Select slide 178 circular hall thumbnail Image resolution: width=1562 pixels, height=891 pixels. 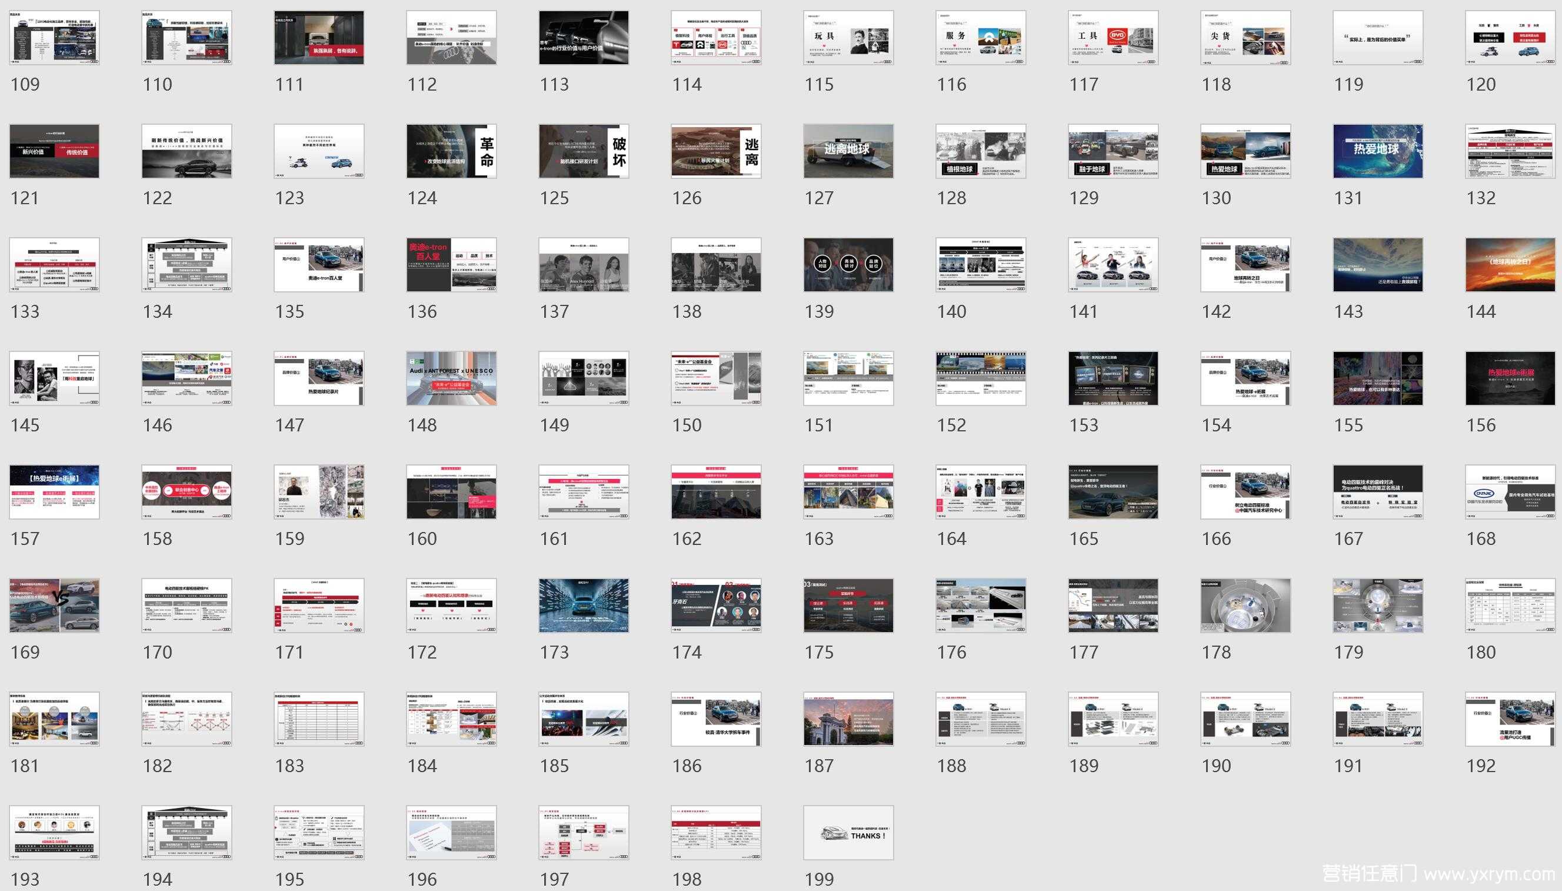[1246, 606]
